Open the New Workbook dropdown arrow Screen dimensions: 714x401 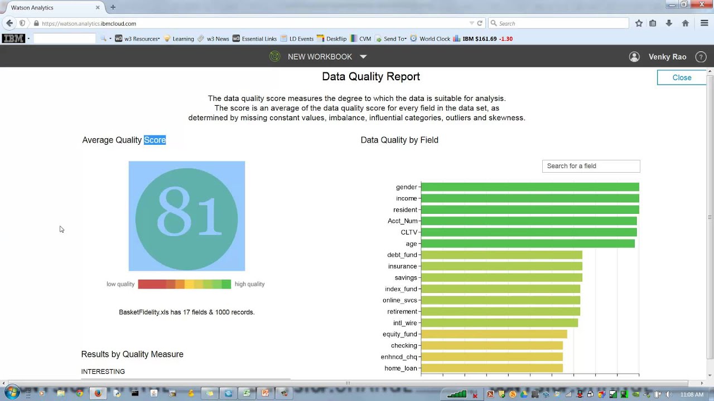[x=363, y=57]
